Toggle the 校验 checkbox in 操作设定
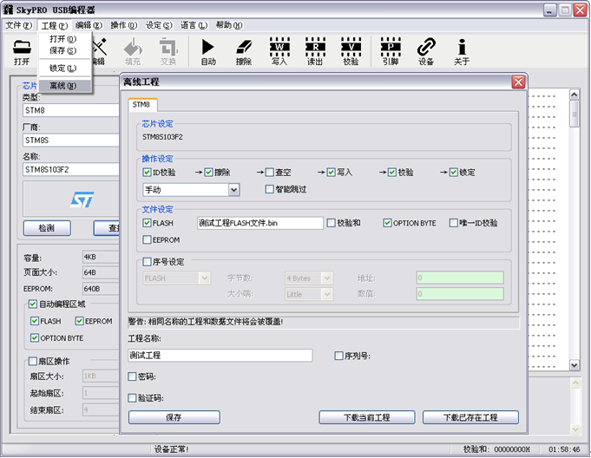The width and height of the screenshot is (591, 458). coord(392,173)
